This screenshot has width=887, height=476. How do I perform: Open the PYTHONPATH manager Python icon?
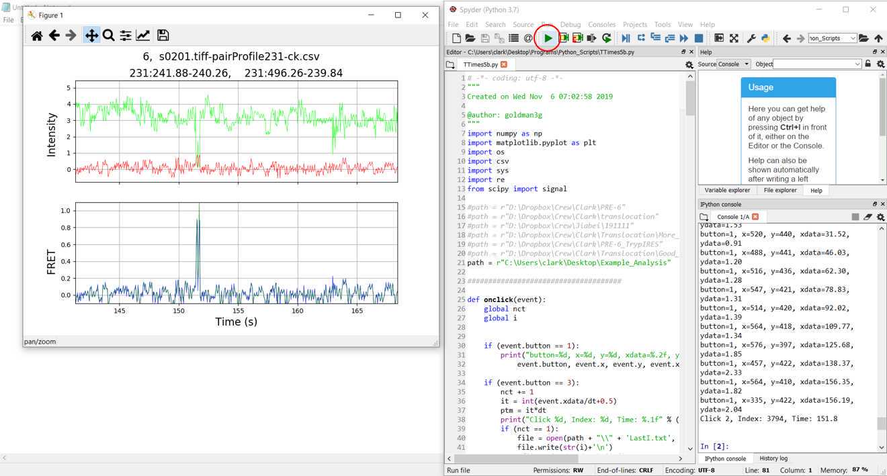[765, 38]
